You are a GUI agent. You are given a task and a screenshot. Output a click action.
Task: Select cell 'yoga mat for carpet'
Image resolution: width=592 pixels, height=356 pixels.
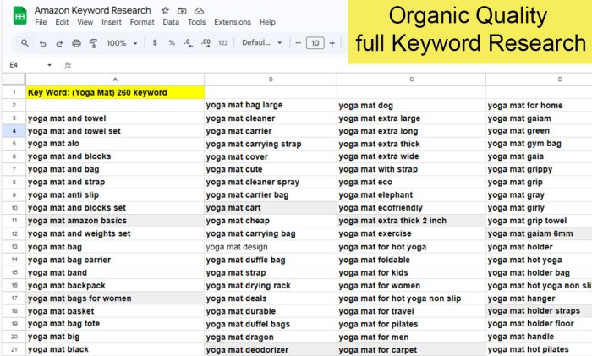pos(412,349)
